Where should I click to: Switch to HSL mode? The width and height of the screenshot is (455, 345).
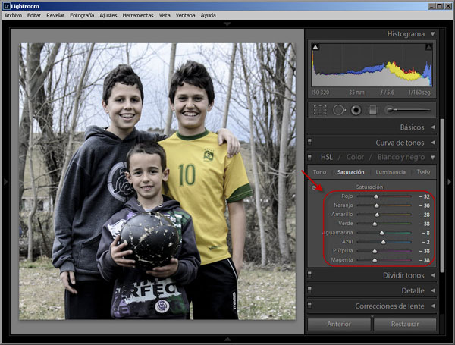click(326, 157)
